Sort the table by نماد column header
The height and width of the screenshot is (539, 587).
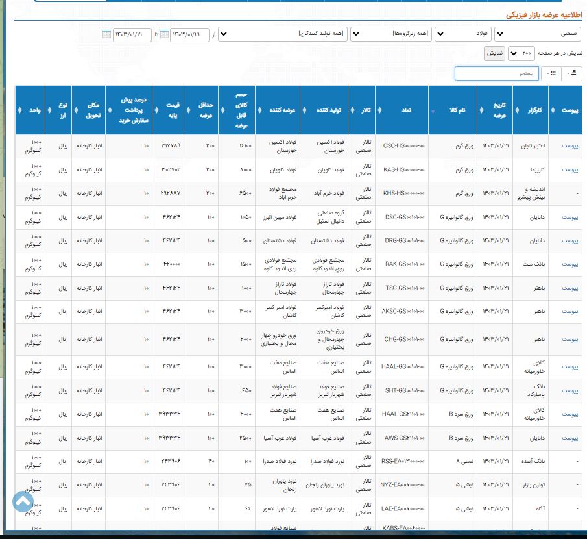401,110
